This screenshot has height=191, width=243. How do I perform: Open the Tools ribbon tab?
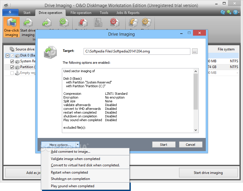click(x=104, y=13)
